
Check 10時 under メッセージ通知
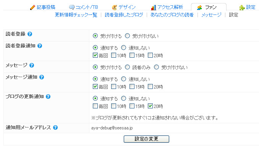point(113,87)
